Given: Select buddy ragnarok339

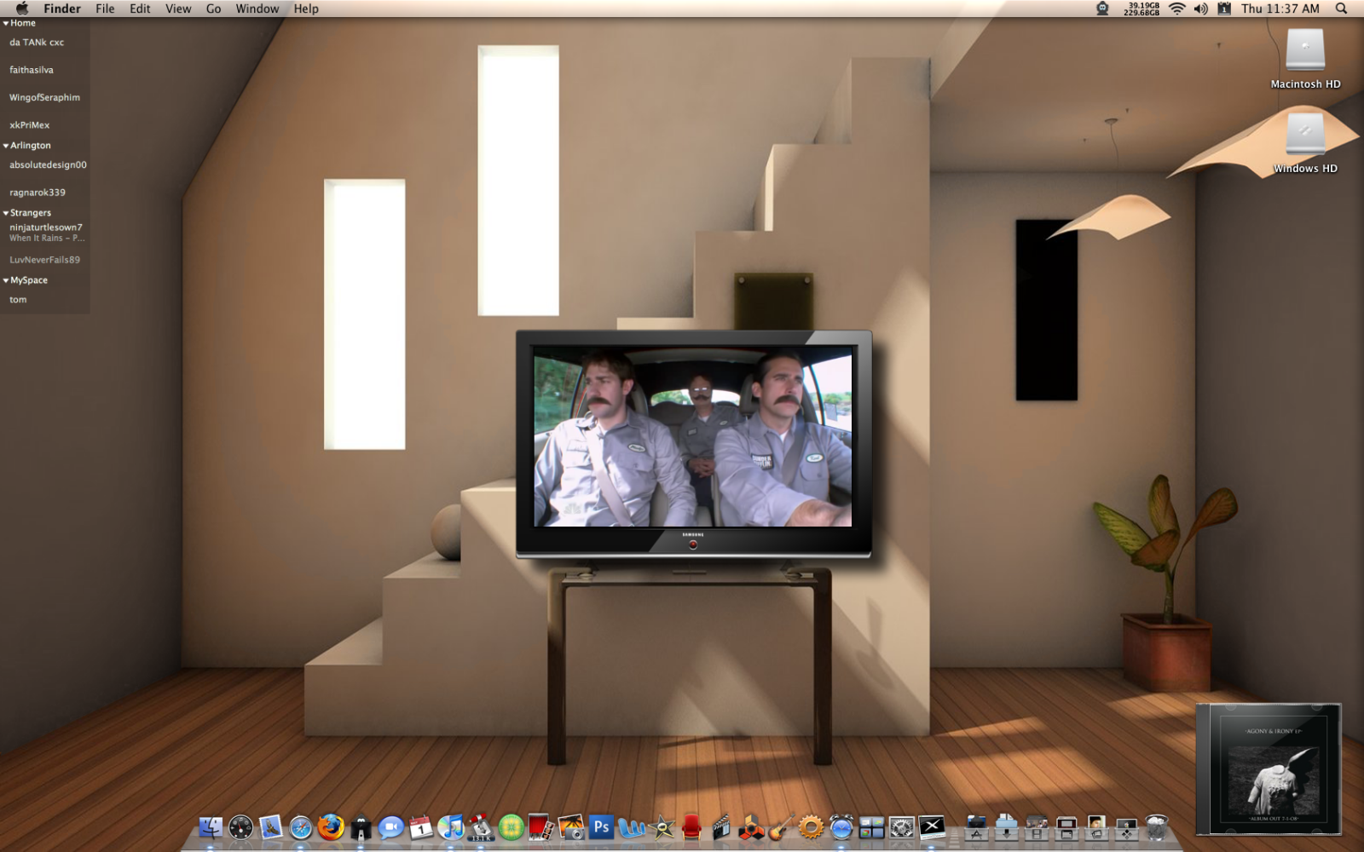Looking at the screenshot, I should click(38, 193).
